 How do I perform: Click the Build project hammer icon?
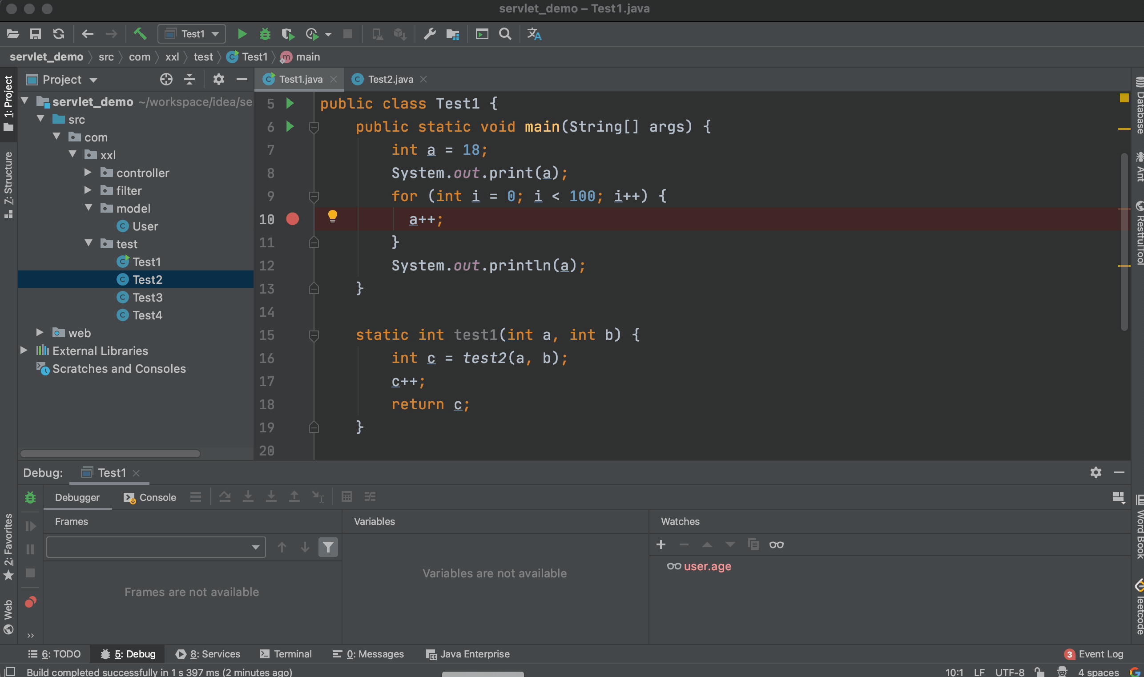coord(140,34)
